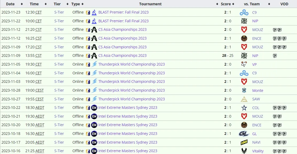Viewport: 297px width, 154px height.
Task: Open the first VOD for the COL match
Action: click(275, 108)
